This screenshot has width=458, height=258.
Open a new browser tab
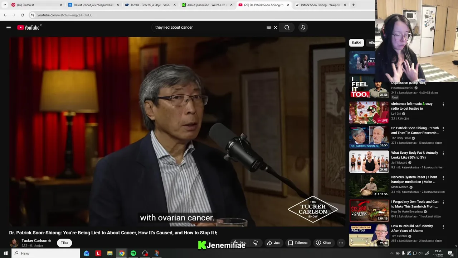(353, 5)
